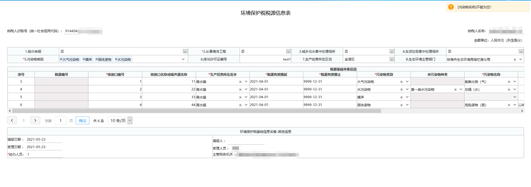
Task: Open the 按次申报 dropdown
Action: click(x=185, y=52)
